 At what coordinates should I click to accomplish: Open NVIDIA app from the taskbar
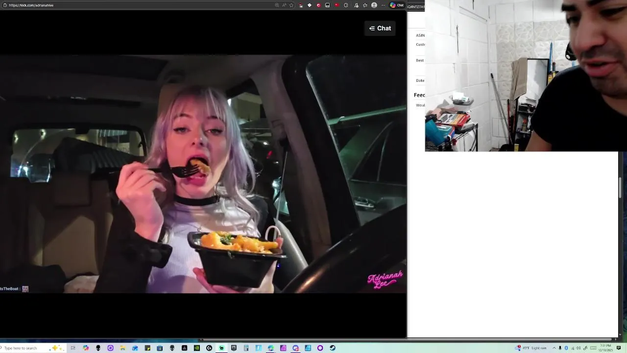(196, 348)
